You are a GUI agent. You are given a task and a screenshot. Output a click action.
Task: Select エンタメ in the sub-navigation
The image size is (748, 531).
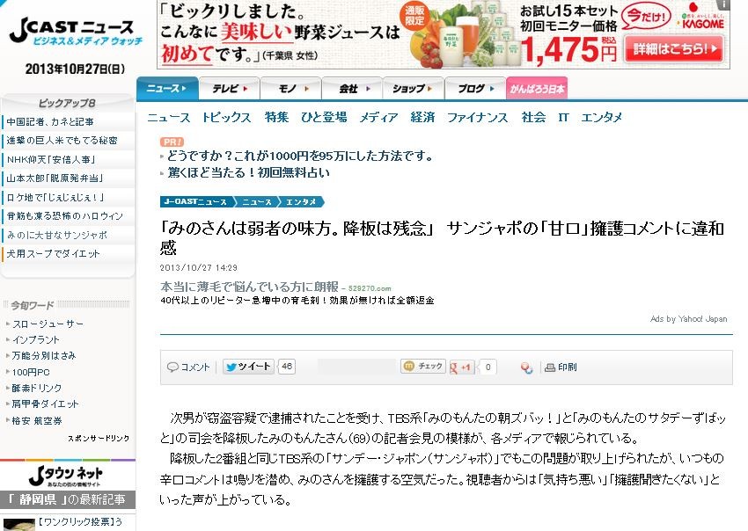coord(602,117)
